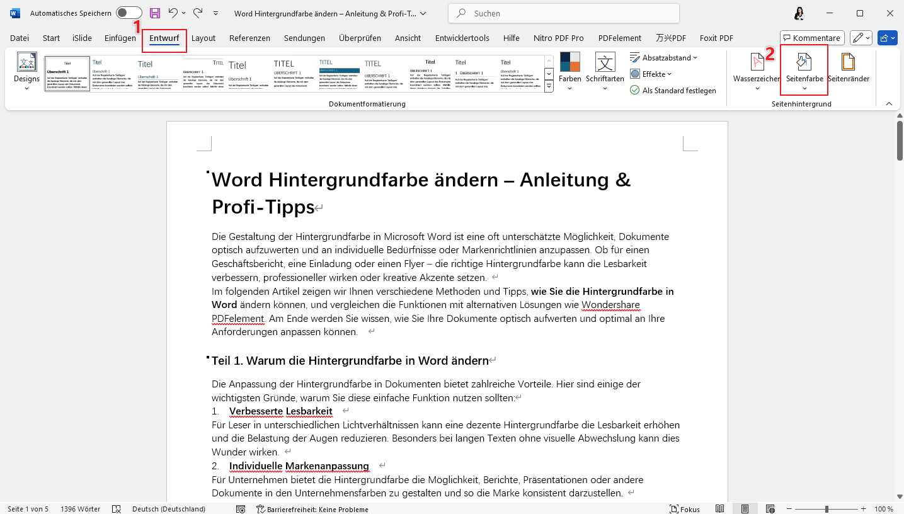
Task: Switch to the Layout tab
Action: coord(203,38)
